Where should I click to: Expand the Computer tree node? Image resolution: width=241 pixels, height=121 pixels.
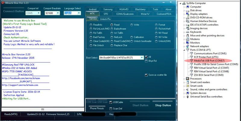pos(184,7)
